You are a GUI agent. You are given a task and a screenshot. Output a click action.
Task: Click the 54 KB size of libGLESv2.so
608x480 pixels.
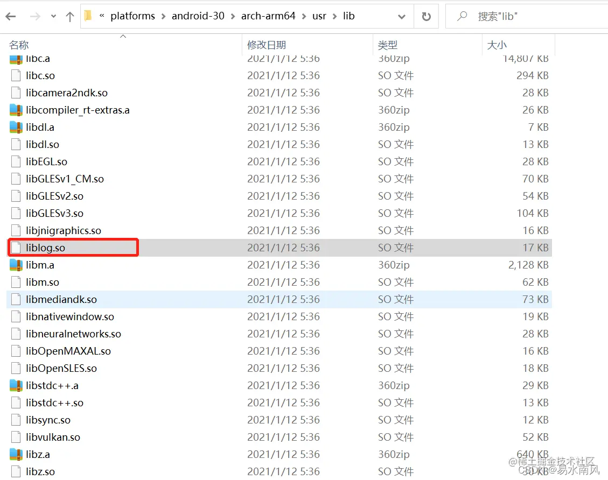coord(535,196)
